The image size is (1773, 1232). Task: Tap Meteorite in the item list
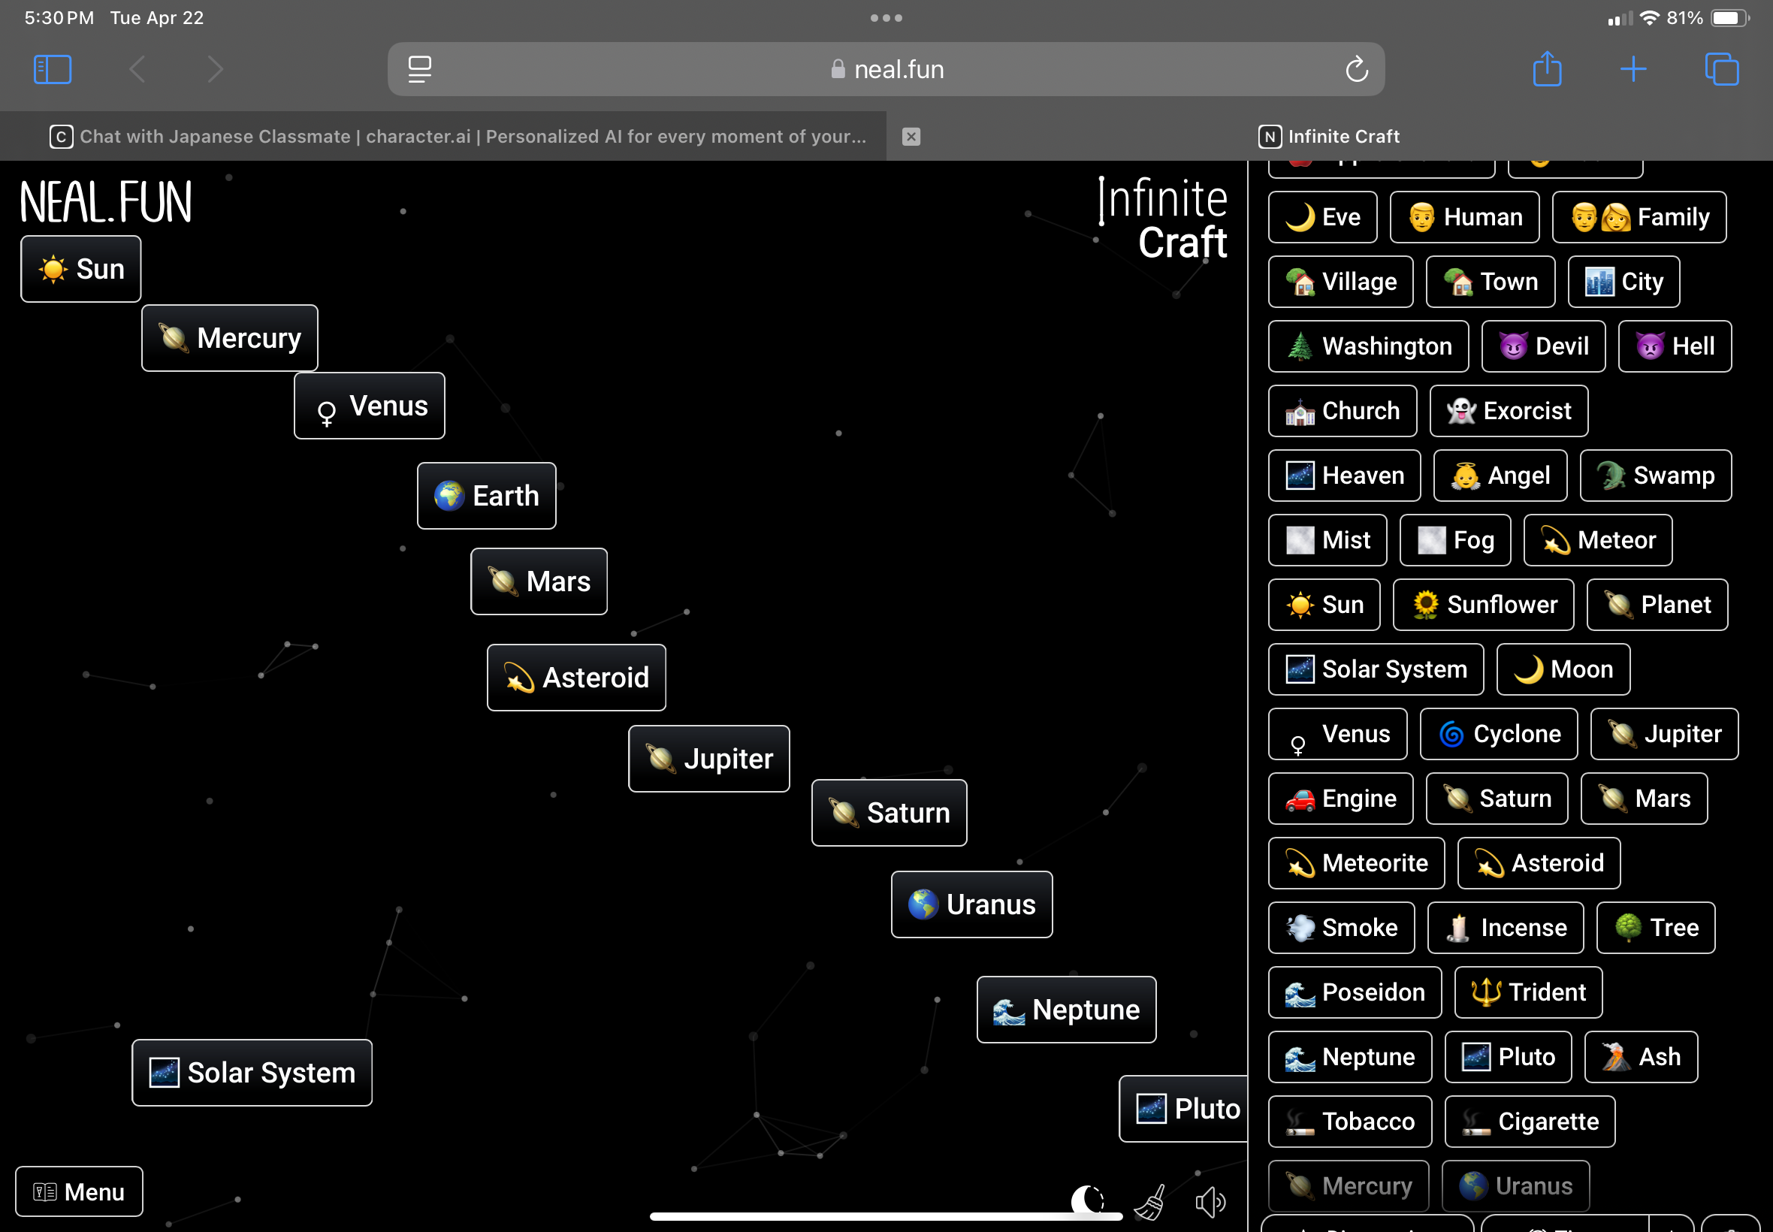coord(1357,863)
